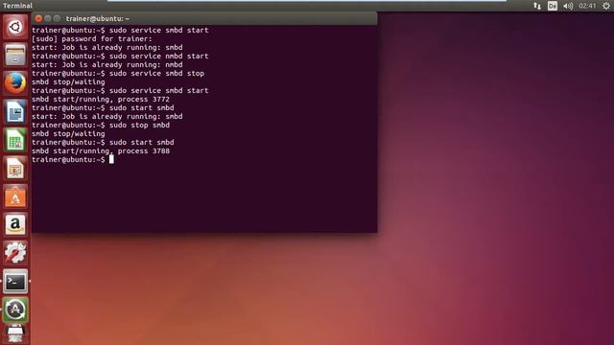Click 'start: Job is already running: nmbd'
This screenshot has width=614, height=345.
pos(106,64)
